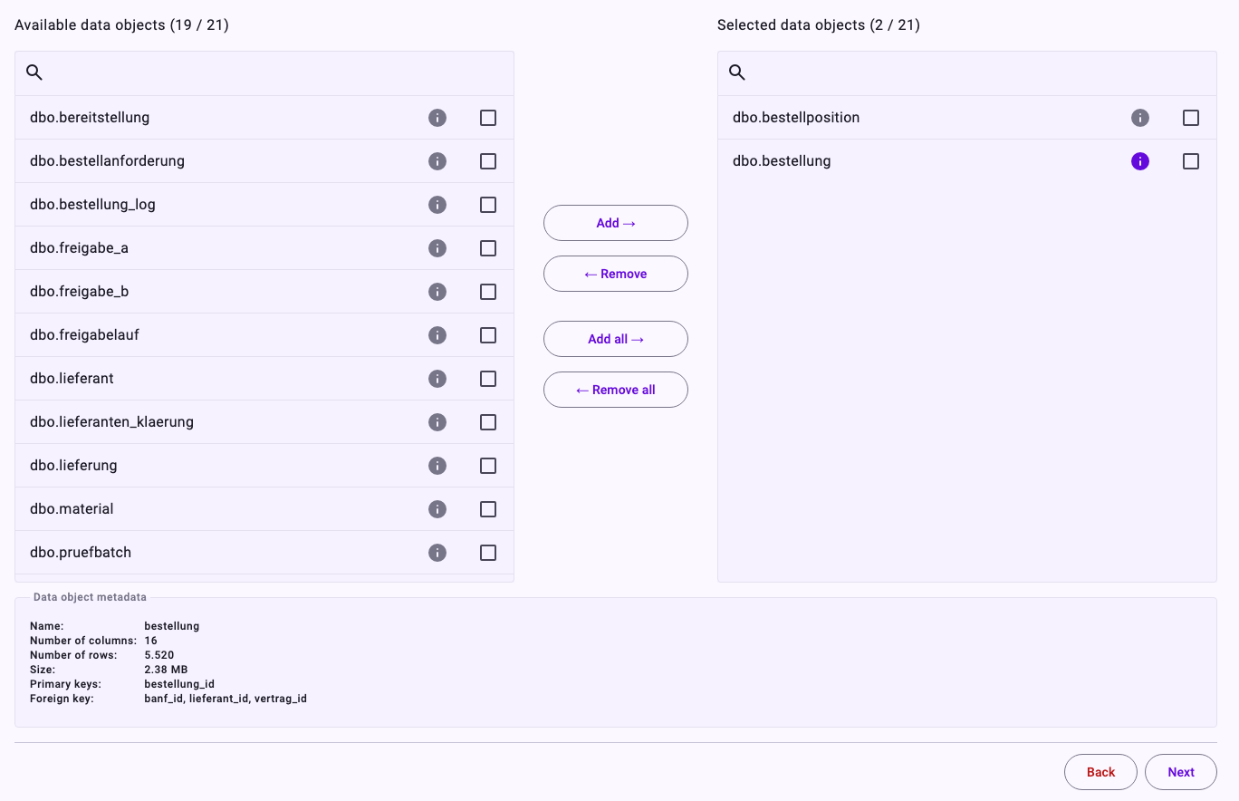The height and width of the screenshot is (801, 1239).
Task: Move everything with Add all →
Action: 616,339
